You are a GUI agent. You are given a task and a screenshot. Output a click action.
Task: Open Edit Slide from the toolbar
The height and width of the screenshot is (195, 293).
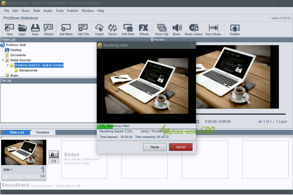128,30
